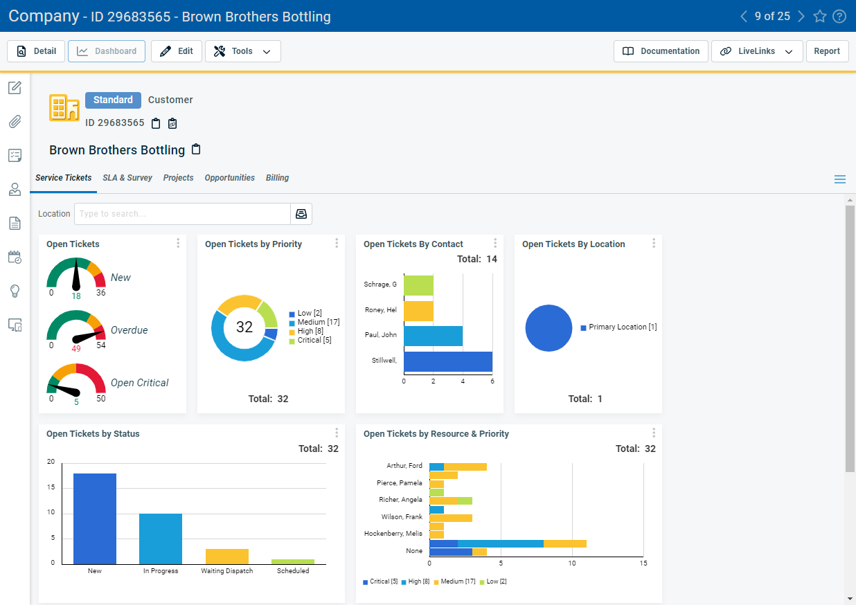This screenshot has width=856, height=605.
Task: Open Open Tickets widget options menu
Action: click(x=178, y=243)
